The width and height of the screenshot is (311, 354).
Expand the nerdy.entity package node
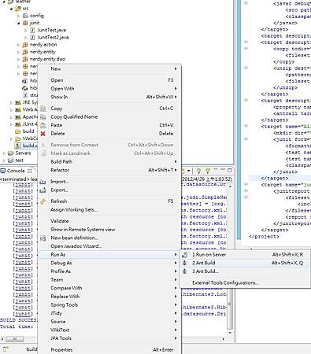[x=18, y=52]
